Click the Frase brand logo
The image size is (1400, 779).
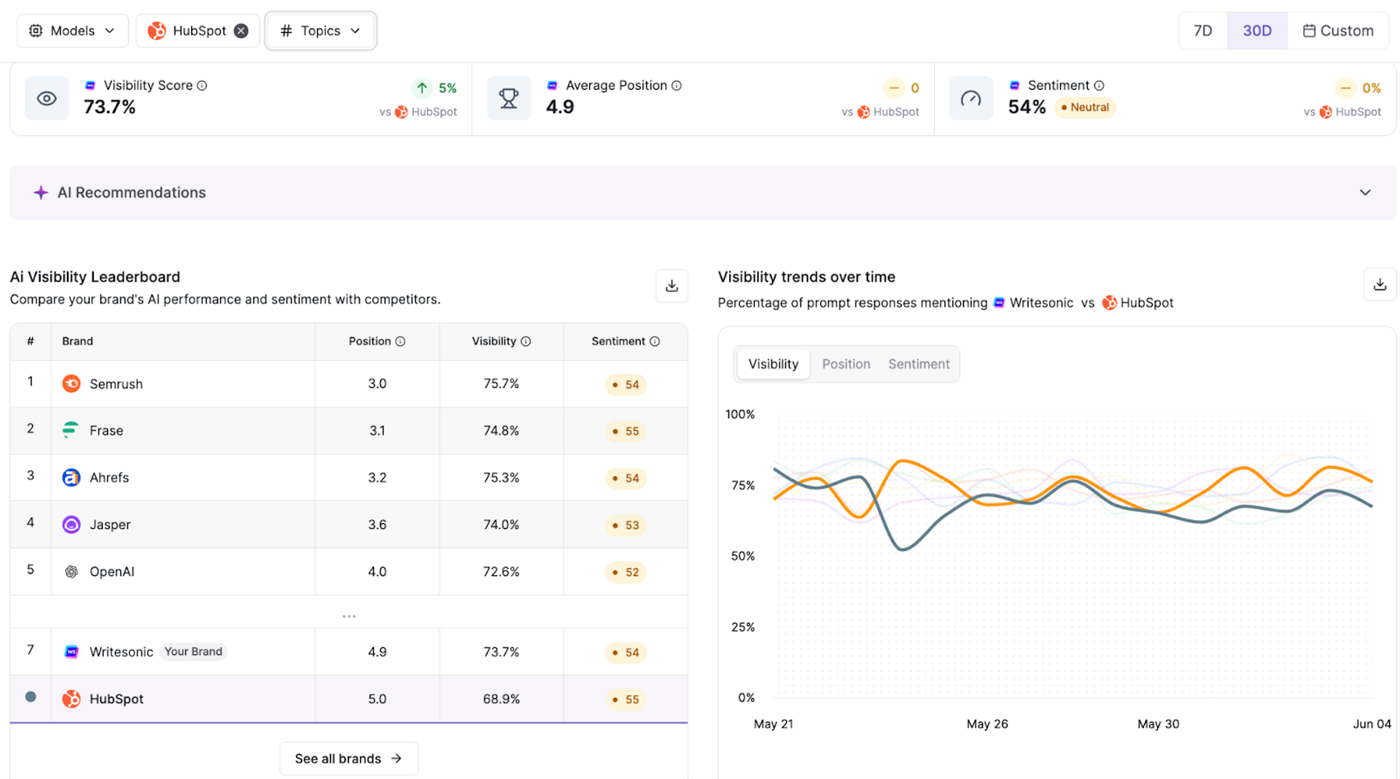tap(71, 430)
